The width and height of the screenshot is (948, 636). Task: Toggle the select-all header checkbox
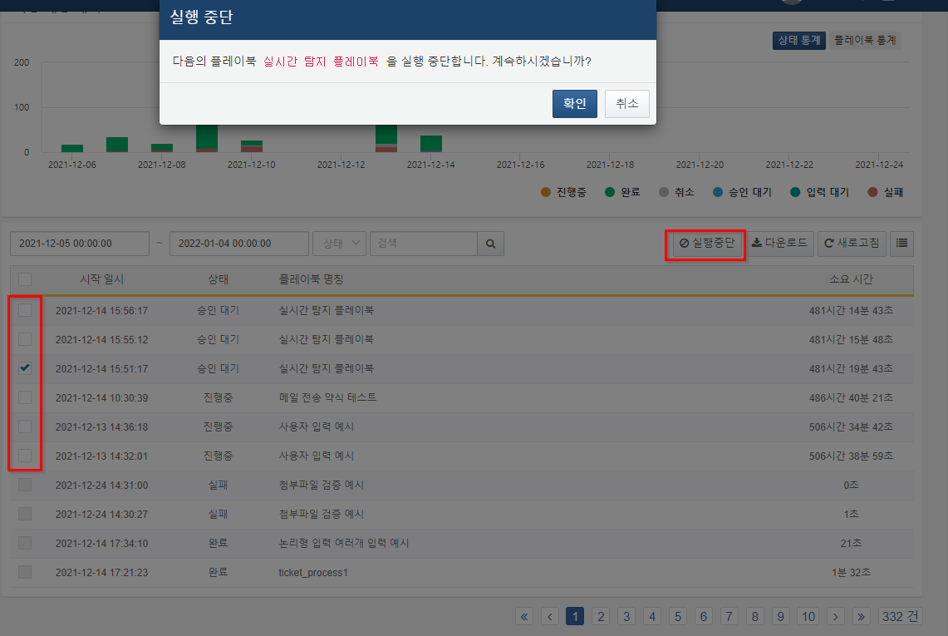[x=25, y=279]
